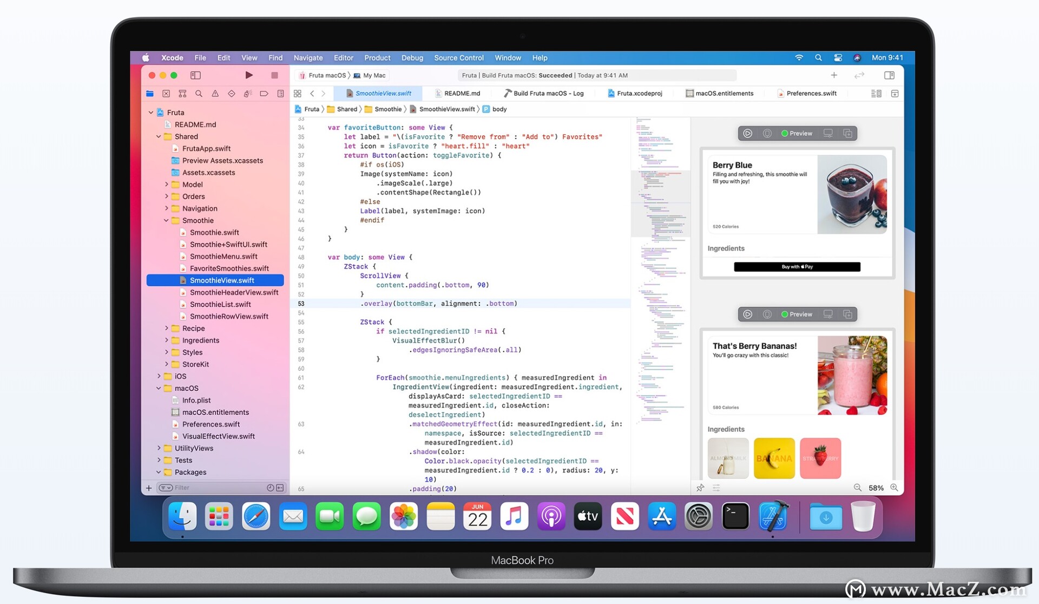Screen dimensions: 1039x604
Task: Show the Source Control navigator icon
Action: coord(166,94)
